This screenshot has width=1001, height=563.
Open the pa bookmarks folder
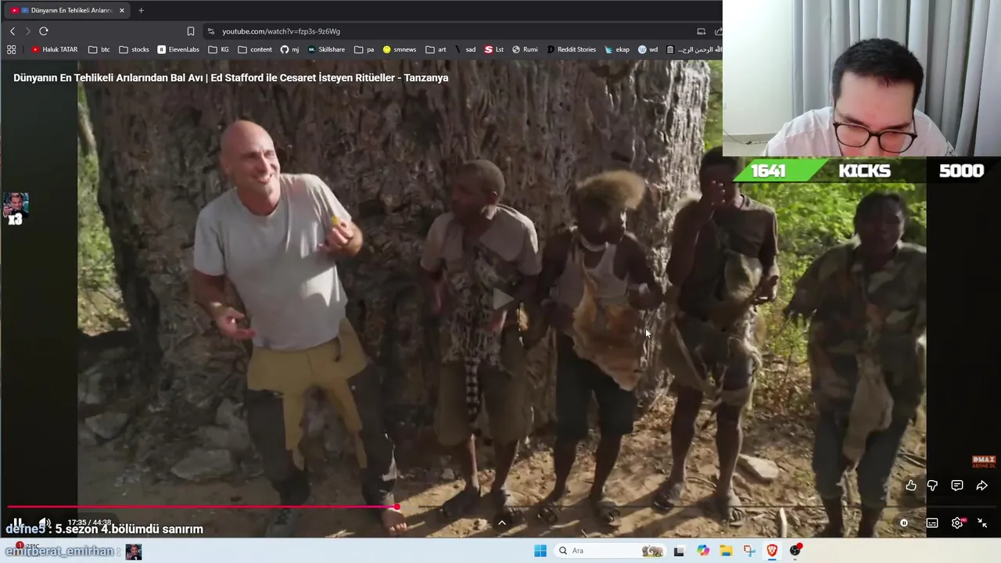(x=364, y=49)
